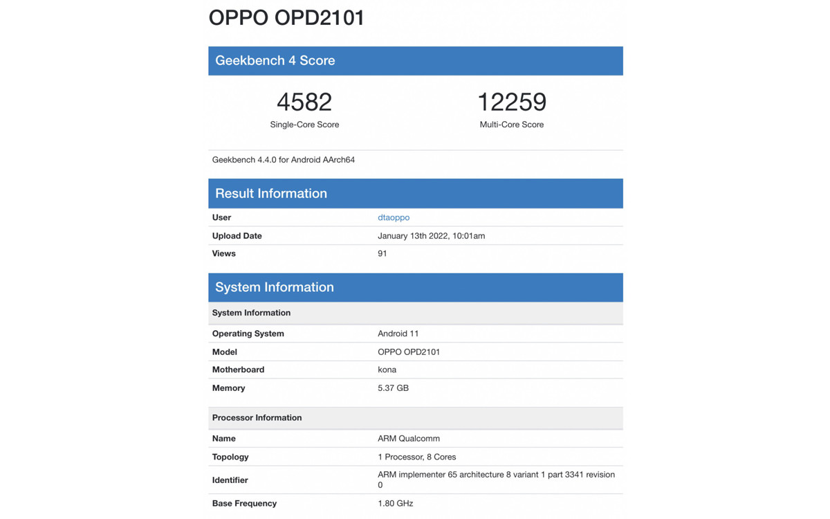Open the dtaoppo user profile link
This screenshot has width=830, height=519.
(394, 217)
